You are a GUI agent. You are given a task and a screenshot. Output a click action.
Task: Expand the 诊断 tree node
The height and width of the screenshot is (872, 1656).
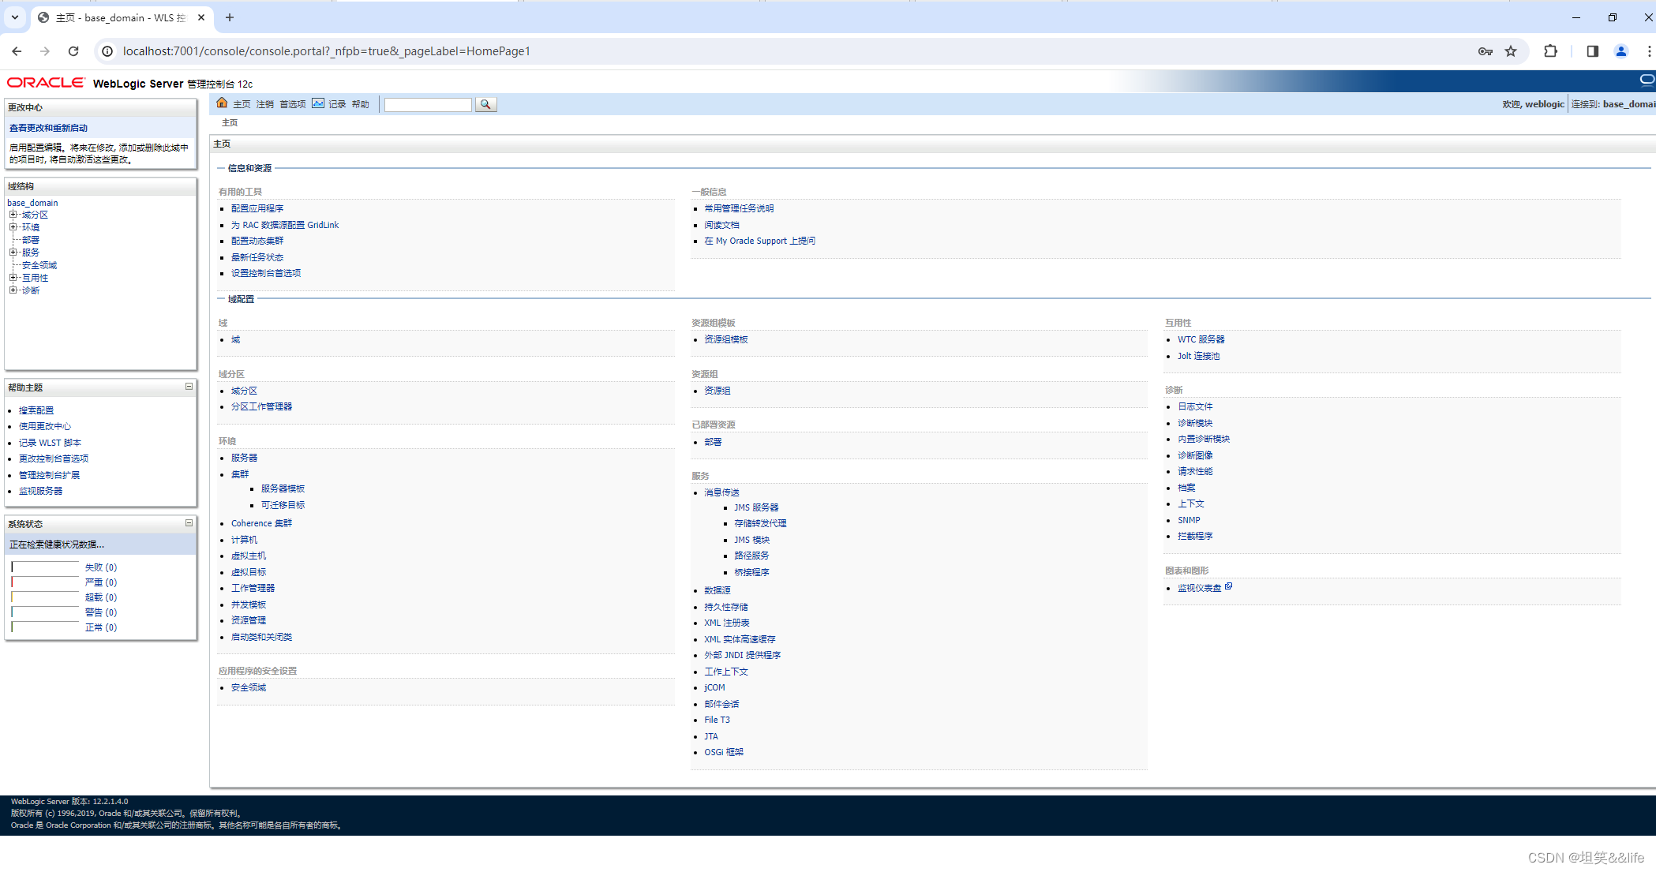coord(13,290)
